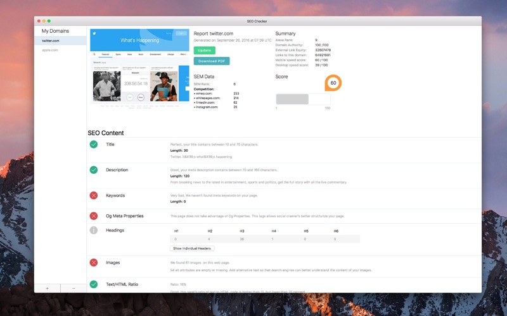Click the Title row label
The width and height of the screenshot is (507, 316).
(110, 145)
